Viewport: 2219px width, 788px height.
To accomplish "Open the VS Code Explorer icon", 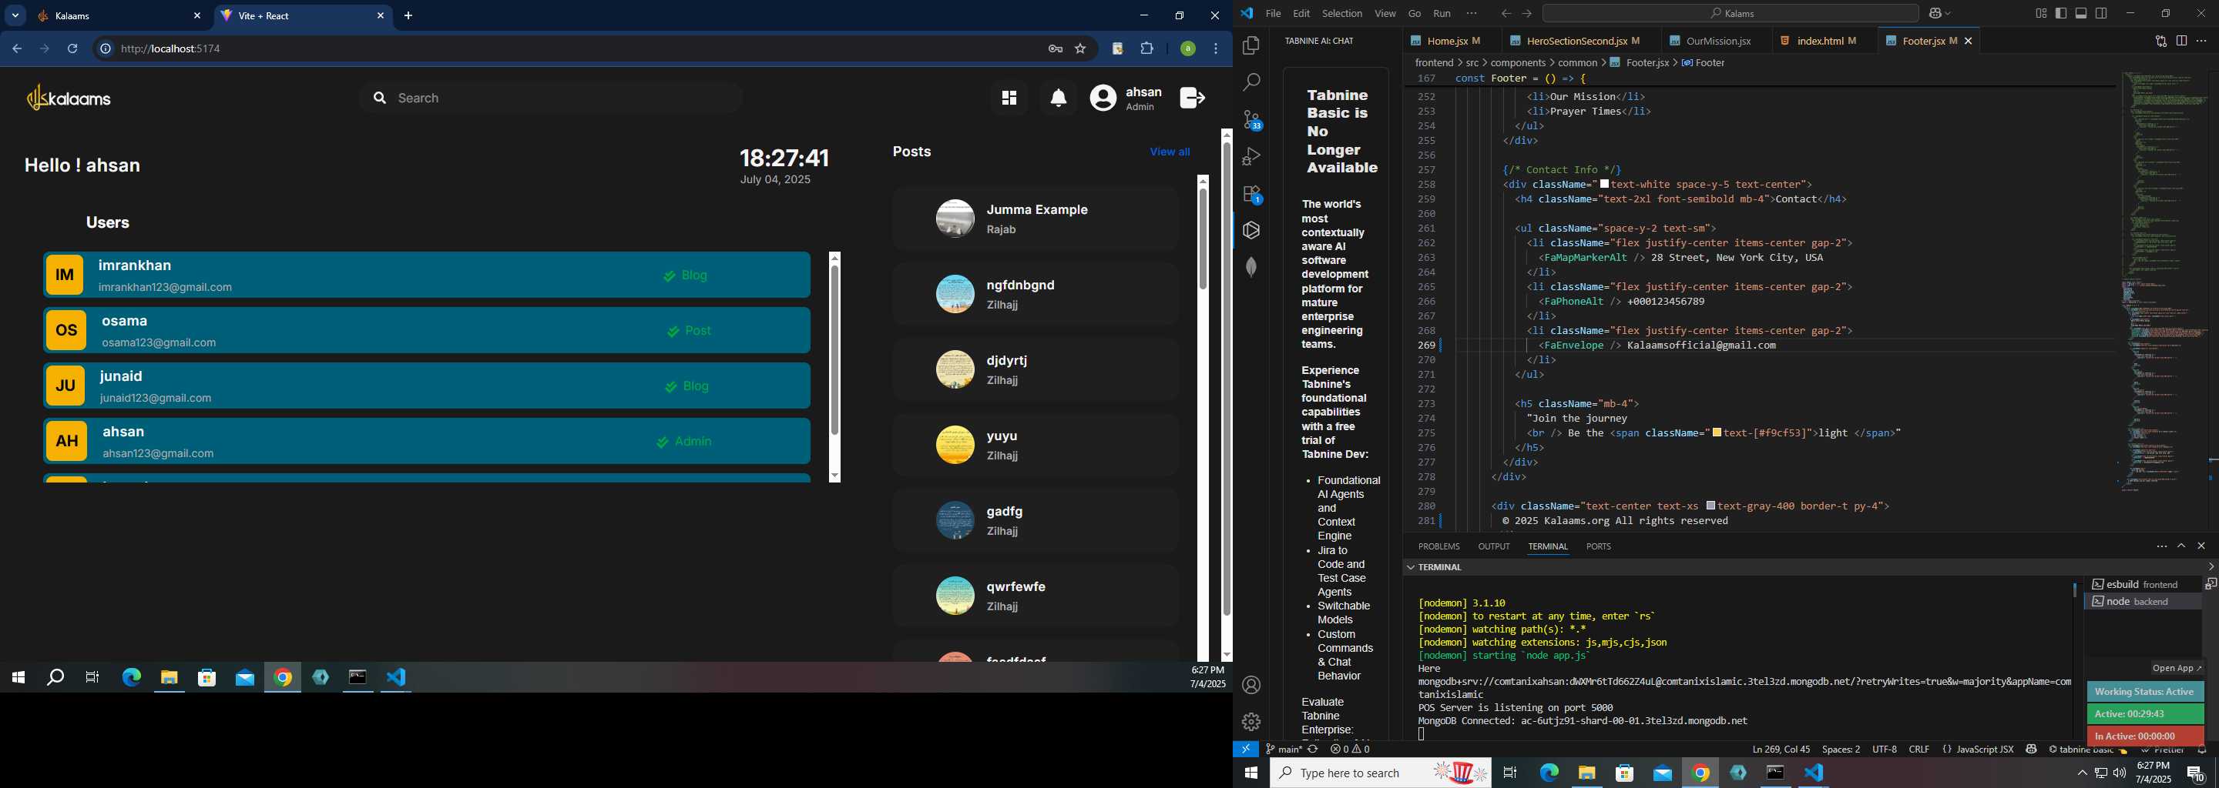I will (1251, 45).
